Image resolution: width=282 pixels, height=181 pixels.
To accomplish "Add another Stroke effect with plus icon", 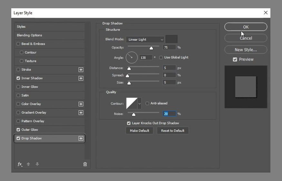I will coord(81,70).
